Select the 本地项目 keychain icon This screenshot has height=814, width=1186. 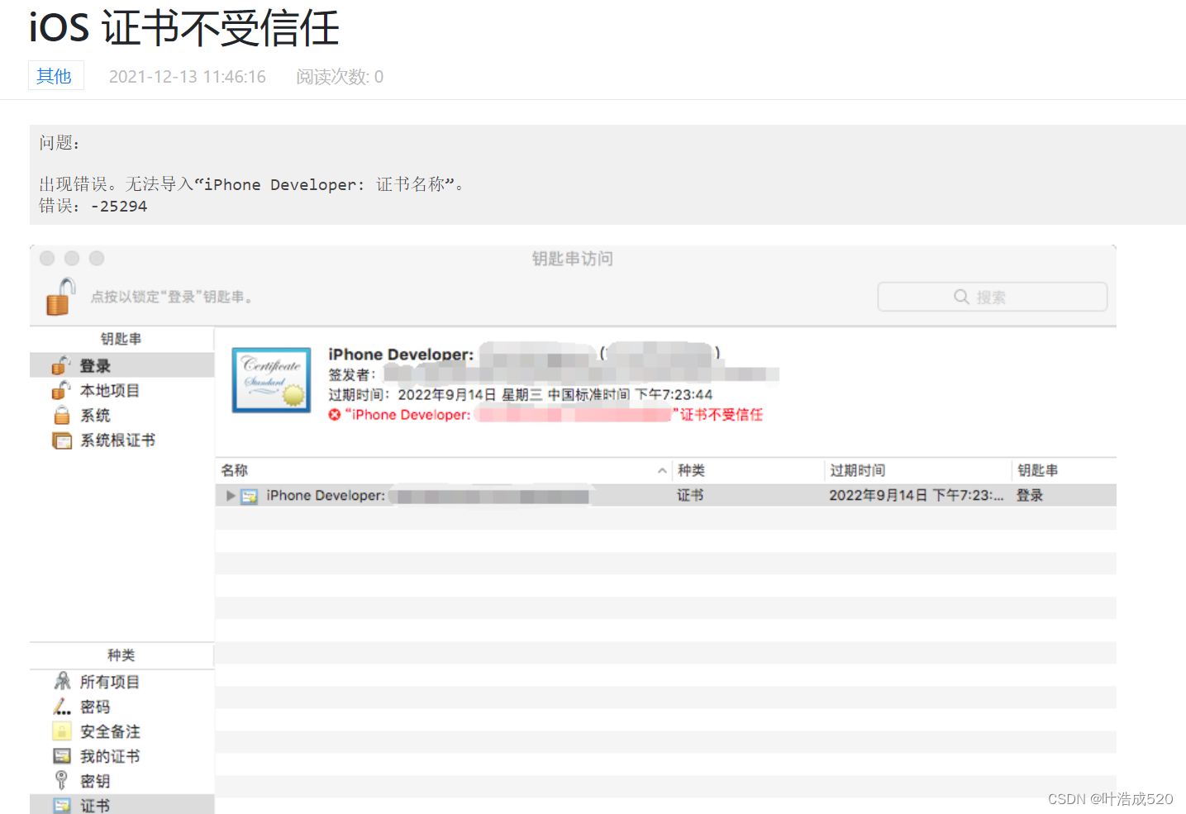(x=61, y=390)
